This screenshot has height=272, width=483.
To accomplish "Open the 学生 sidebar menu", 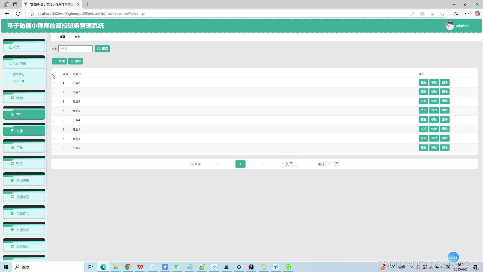I will click(24, 114).
